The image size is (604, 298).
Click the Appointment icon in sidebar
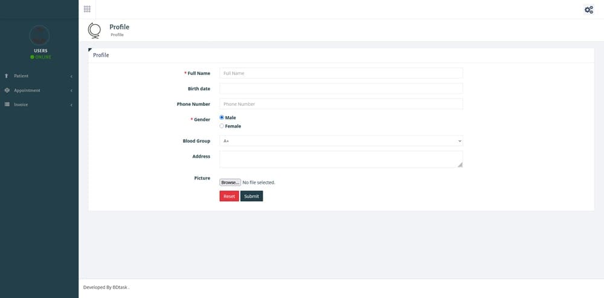7,91
